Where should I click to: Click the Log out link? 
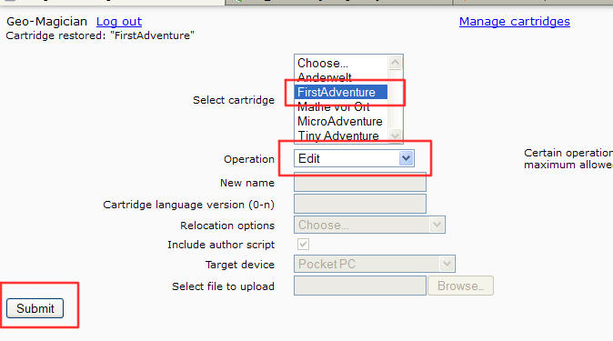119,22
